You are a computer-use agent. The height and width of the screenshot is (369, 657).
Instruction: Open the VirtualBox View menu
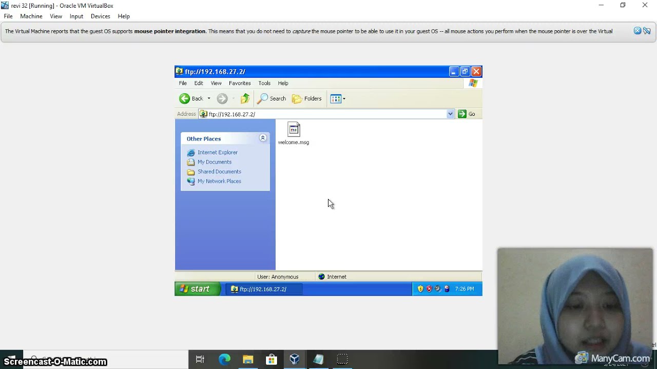point(56,16)
